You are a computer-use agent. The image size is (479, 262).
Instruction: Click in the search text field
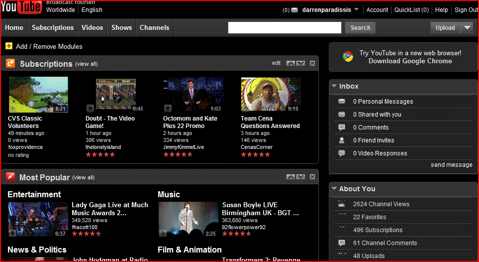[x=285, y=27]
